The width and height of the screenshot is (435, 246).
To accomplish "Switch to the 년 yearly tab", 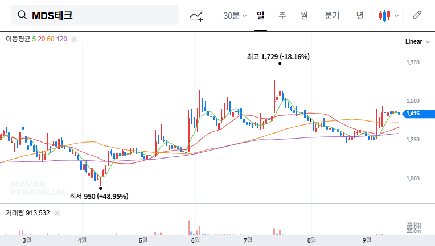I will 360,15.
